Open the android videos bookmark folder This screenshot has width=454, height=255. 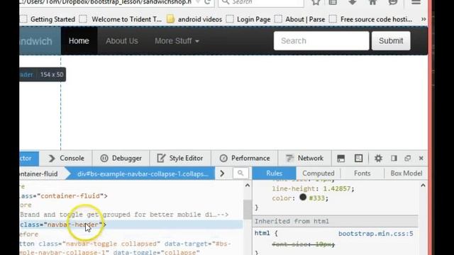(194, 19)
